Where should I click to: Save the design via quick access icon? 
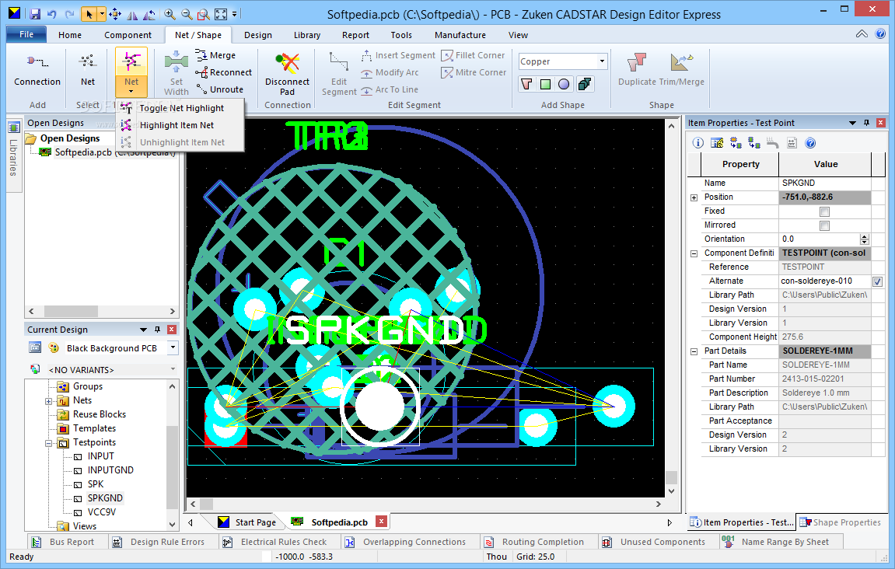pyautogui.click(x=35, y=14)
